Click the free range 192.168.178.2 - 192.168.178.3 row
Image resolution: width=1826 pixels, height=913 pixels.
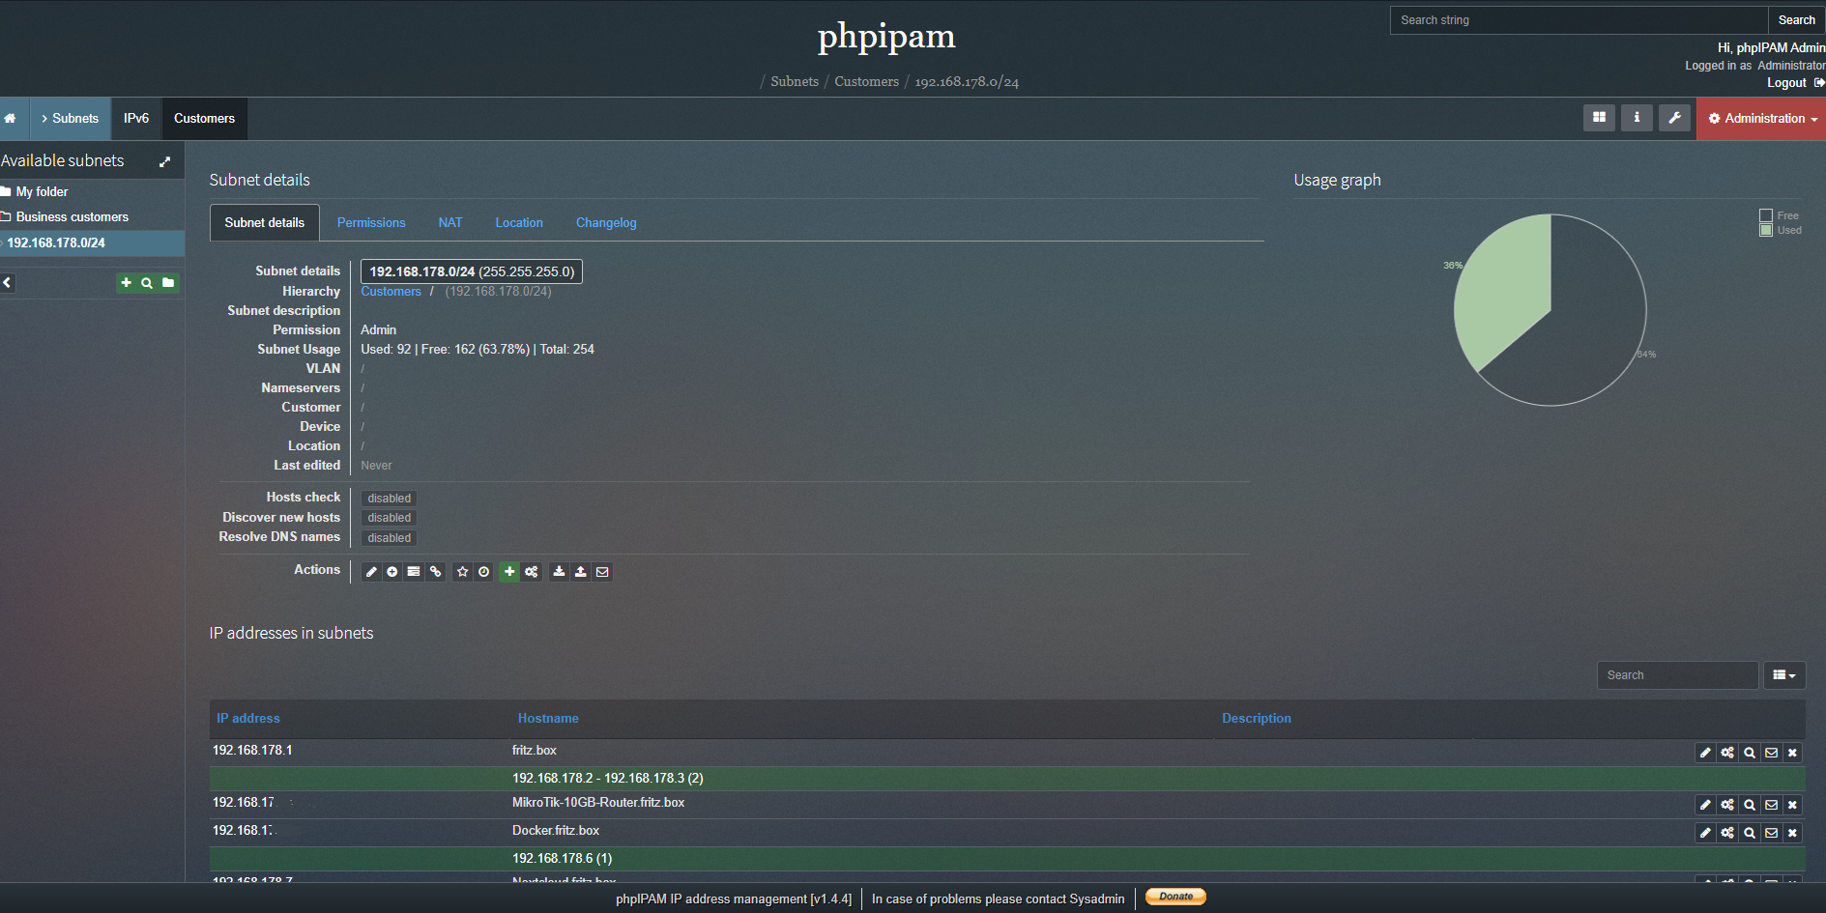click(1007, 779)
